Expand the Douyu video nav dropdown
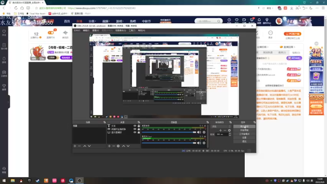Screen dimensions: 327x184 [x=106, y=21]
